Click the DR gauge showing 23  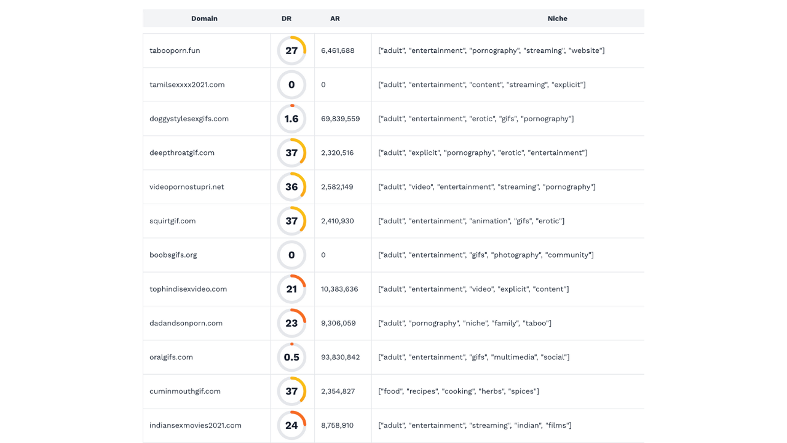pos(291,323)
